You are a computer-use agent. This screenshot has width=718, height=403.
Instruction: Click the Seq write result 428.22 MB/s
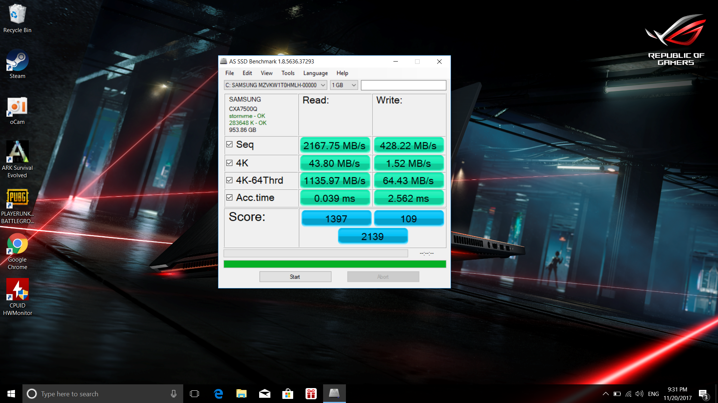pos(408,146)
